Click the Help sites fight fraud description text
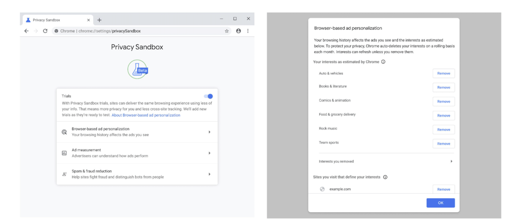This screenshot has width=520, height=222. pyautogui.click(x=118, y=177)
